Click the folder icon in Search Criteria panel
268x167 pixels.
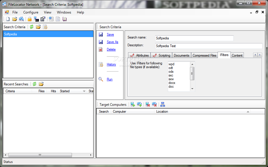[x=38, y=27]
